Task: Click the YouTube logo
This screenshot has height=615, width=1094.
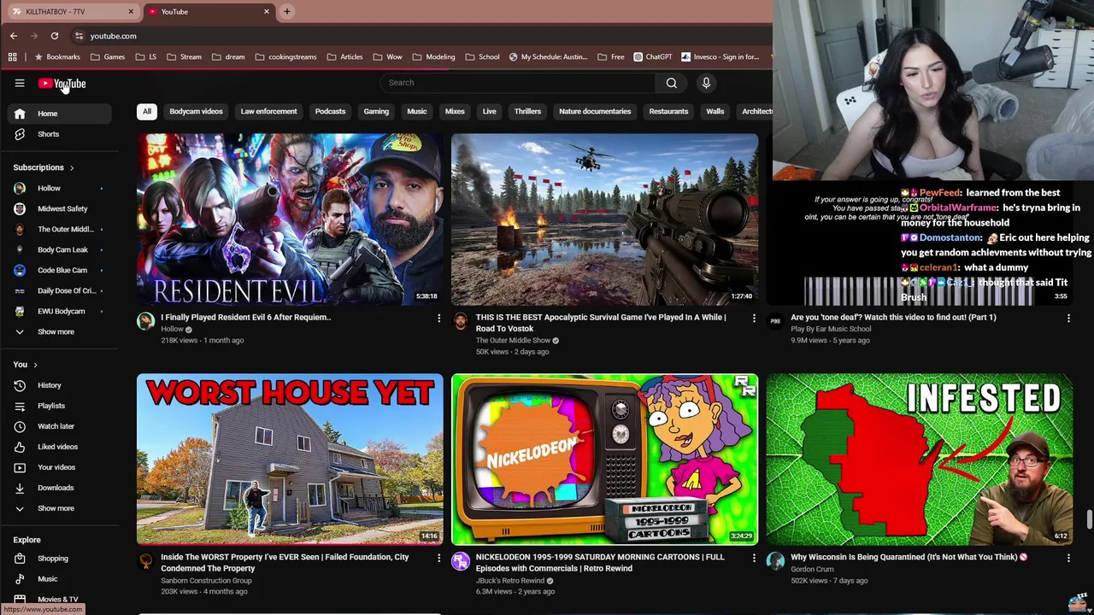Action: [62, 83]
